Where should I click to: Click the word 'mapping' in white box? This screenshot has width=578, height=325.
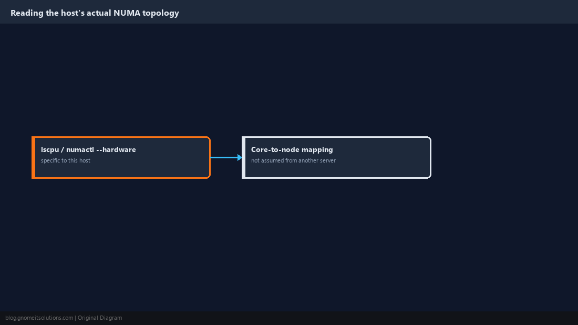317,150
